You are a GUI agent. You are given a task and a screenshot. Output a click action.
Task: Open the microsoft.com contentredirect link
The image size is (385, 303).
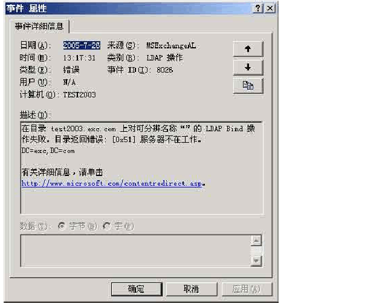click(x=112, y=183)
